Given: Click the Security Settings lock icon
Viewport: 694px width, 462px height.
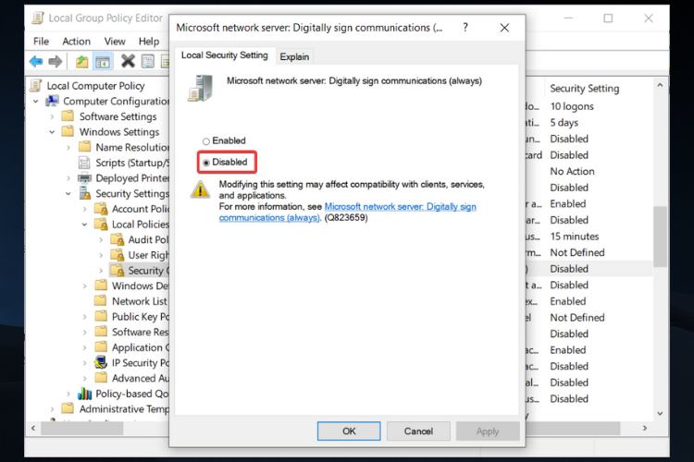Looking at the screenshot, I should pyautogui.click(x=84, y=193).
